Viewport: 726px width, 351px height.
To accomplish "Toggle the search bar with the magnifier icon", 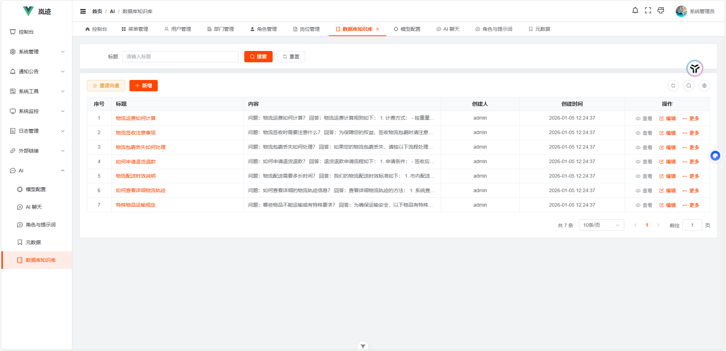I will click(x=689, y=85).
